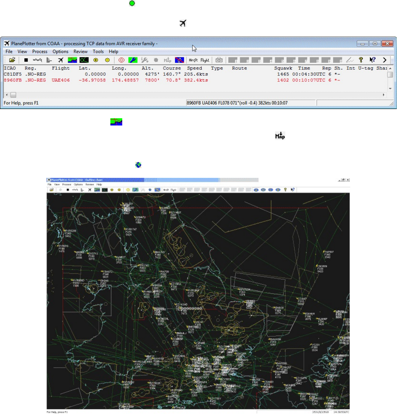Select memory button number 1
The image size is (397, 415).
coord(233,60)
